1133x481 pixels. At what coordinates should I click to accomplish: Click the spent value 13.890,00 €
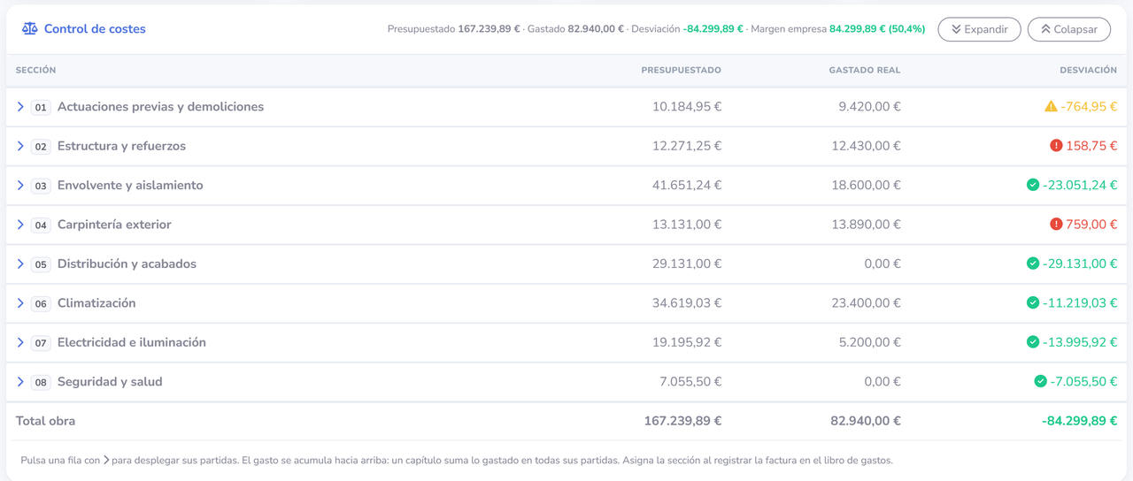pyautogui.click(x=866, y=225)
